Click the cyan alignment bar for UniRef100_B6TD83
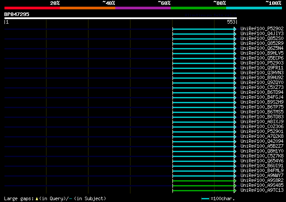286x202 pixels. pos(203,117)
